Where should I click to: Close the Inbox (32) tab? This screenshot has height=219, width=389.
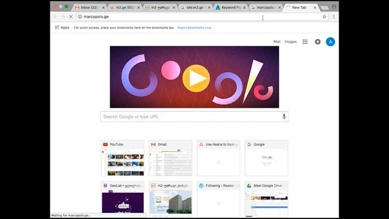coord(103,8)
